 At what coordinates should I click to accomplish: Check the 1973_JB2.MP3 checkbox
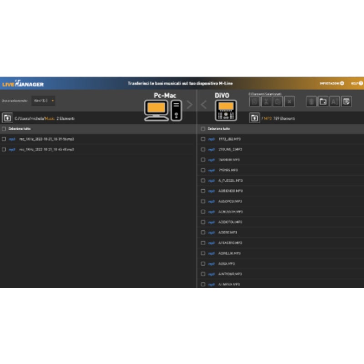203,139
